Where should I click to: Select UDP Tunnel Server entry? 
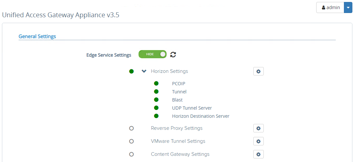pyautogui.click(x=192, y=108)
